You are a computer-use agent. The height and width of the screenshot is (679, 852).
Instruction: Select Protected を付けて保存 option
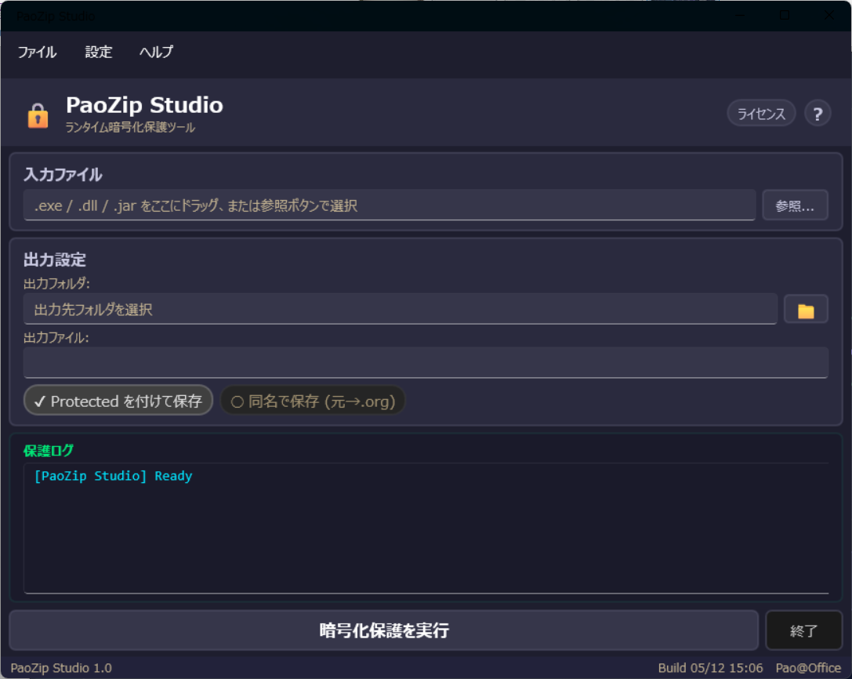(118, 401)
